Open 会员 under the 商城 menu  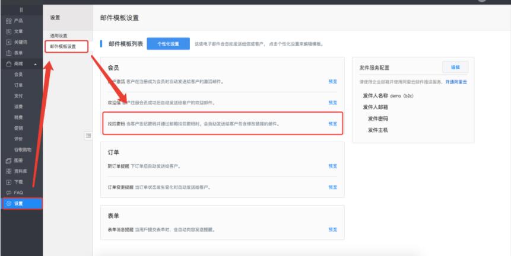pos(19,75)
